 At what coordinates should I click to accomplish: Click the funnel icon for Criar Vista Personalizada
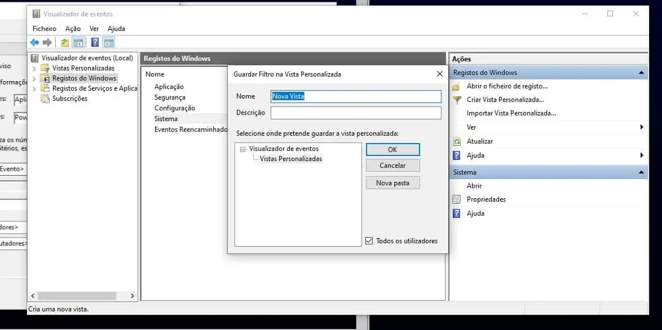456,100
